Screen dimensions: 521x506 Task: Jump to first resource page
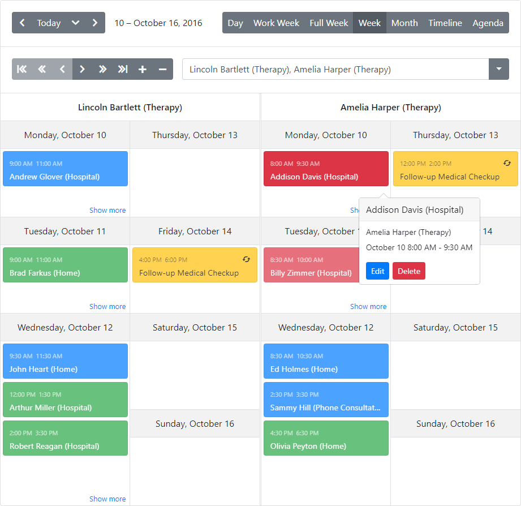coord(22,70)
